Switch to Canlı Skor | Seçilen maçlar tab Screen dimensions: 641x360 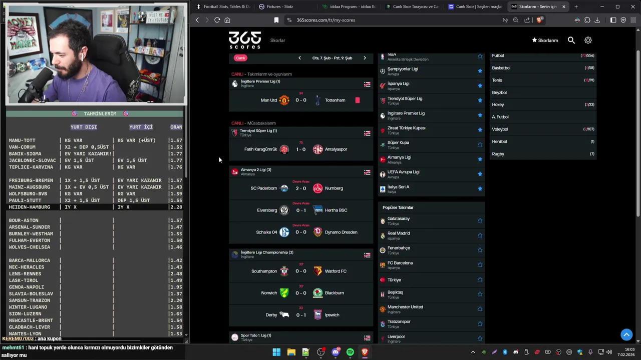[475, 6]
